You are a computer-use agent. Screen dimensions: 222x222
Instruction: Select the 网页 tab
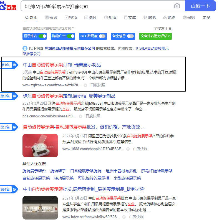coord(31,17)
